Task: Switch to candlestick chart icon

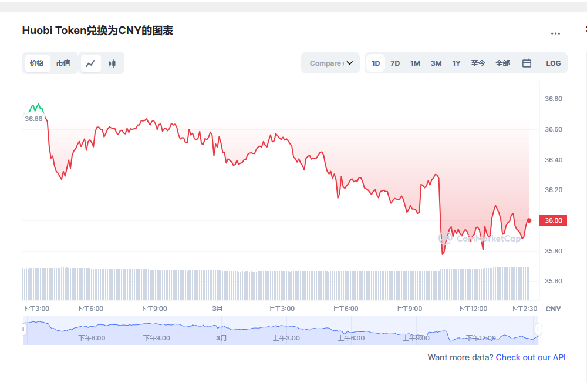Action: click(x=112, y=63)
